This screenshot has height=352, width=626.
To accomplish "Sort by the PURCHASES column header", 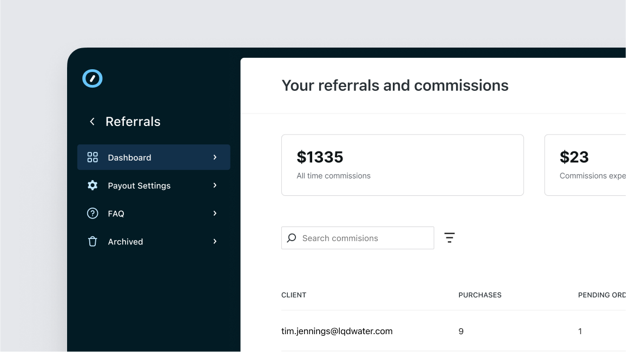I will [x=480, y=295].
